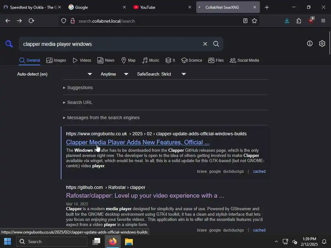Viewport: 331px width, 248px height.
Task: Close the CollabNet SearXNG tab
Action: click(x=255, y=7)
